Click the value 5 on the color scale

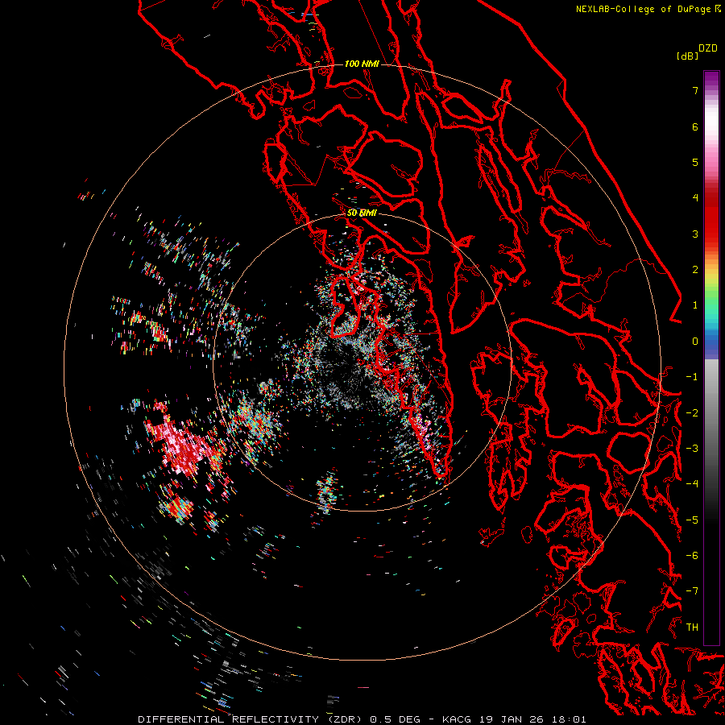point(695,162)
